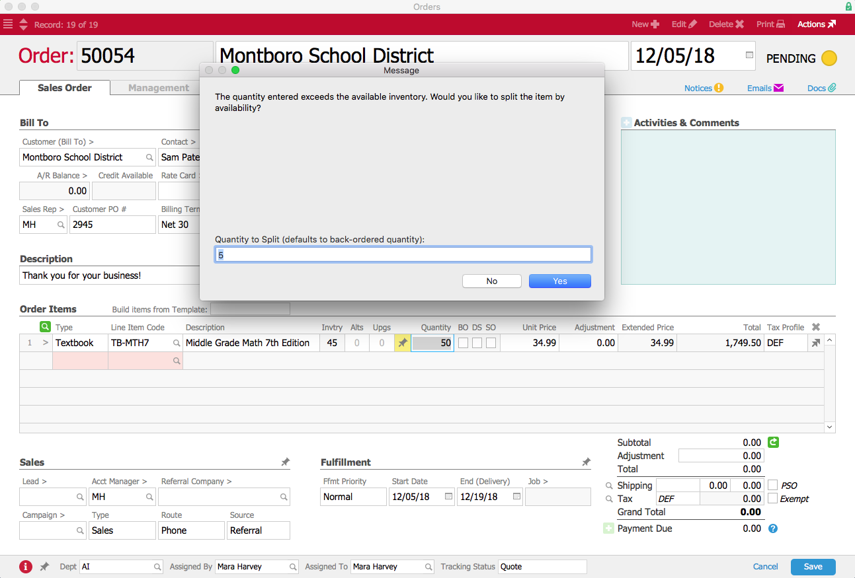855x578 pixels.
Task: Click the record navigation up/down arrows
Action: 23,24
